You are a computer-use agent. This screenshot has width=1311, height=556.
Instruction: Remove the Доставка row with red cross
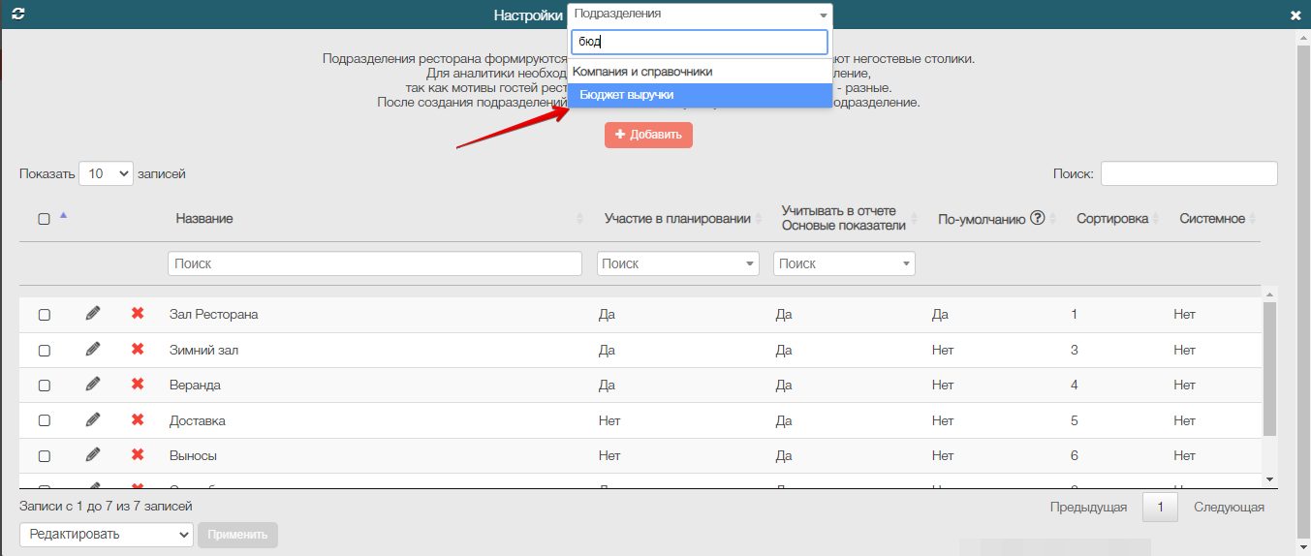(138, 420)
